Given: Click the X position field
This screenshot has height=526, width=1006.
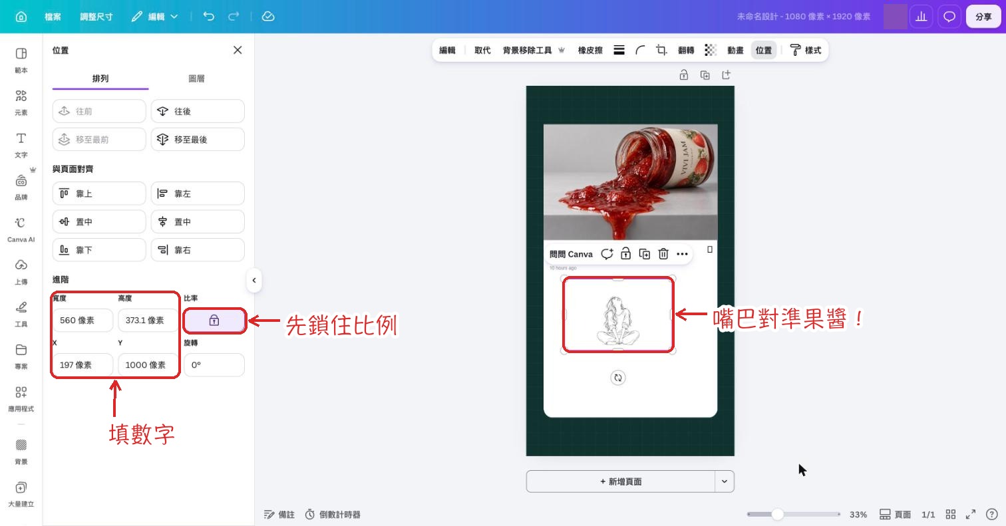Looking at the screenshot, I should coord(83,364).
